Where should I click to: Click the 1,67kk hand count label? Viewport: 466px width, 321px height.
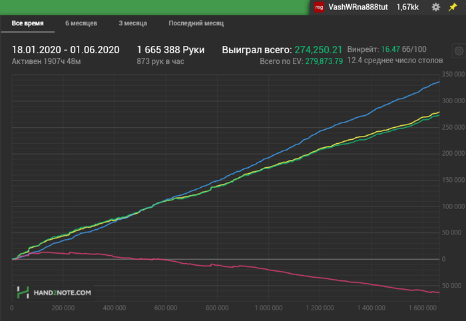point(407,7)
